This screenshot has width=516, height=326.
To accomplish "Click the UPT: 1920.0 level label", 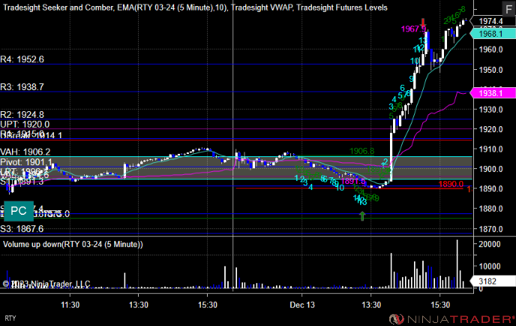I will click(x=25, y=125).
